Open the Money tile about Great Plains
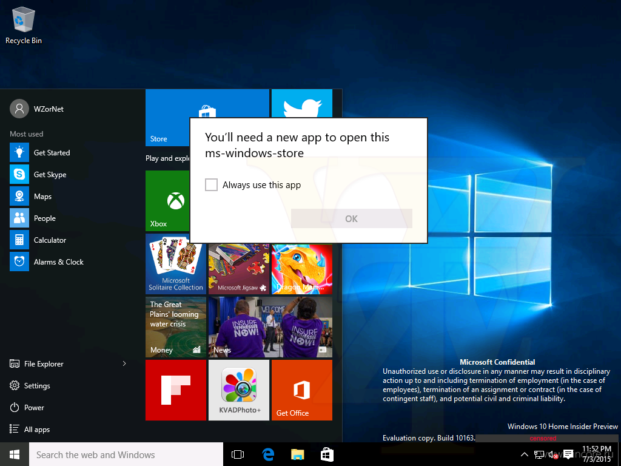 (176, 327)
